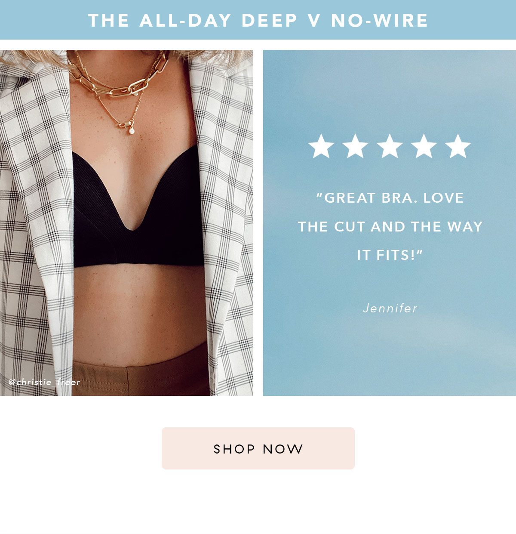Click the SHOP NOW button
The image size is (516, 534).
[x=258, y=448]
